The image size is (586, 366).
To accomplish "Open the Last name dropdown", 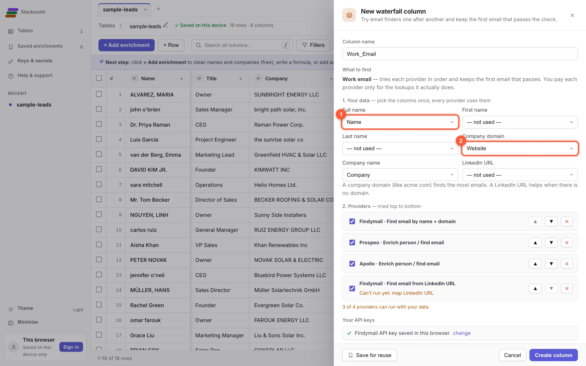I will pos(400,149).
